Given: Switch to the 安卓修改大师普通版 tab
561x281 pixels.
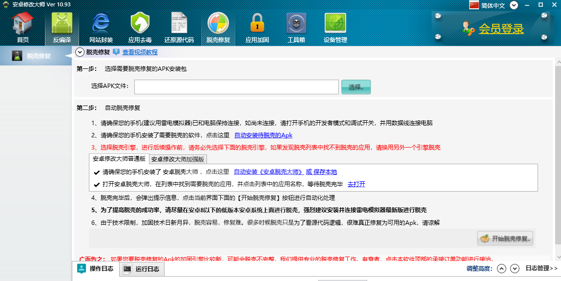Looking at the screenshot, I should (119, 158).
